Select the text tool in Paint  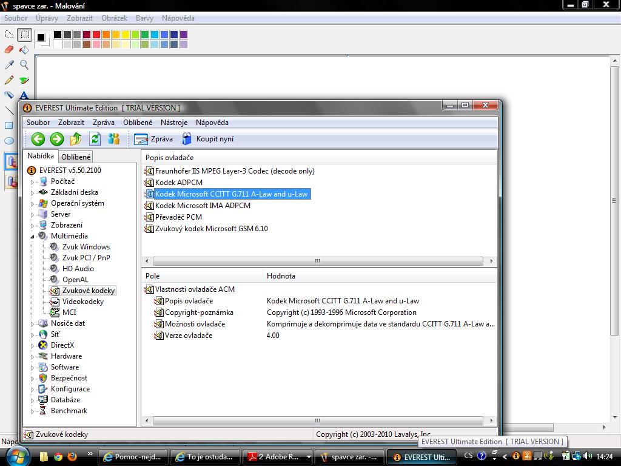24,95
